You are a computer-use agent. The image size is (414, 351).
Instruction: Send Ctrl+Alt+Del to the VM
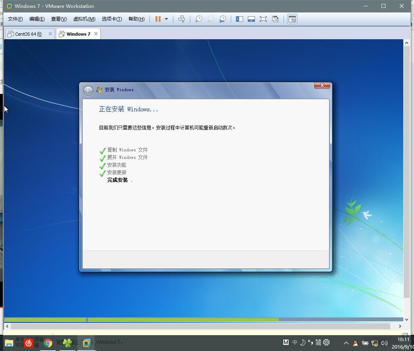tap(182, 19)
